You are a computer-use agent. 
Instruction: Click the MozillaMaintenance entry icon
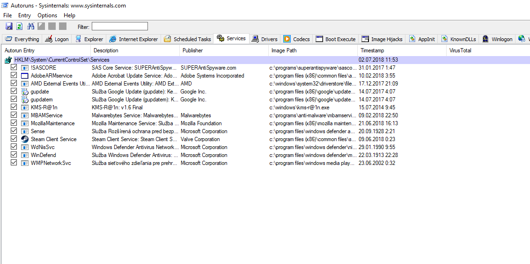[x=25, y=123]
